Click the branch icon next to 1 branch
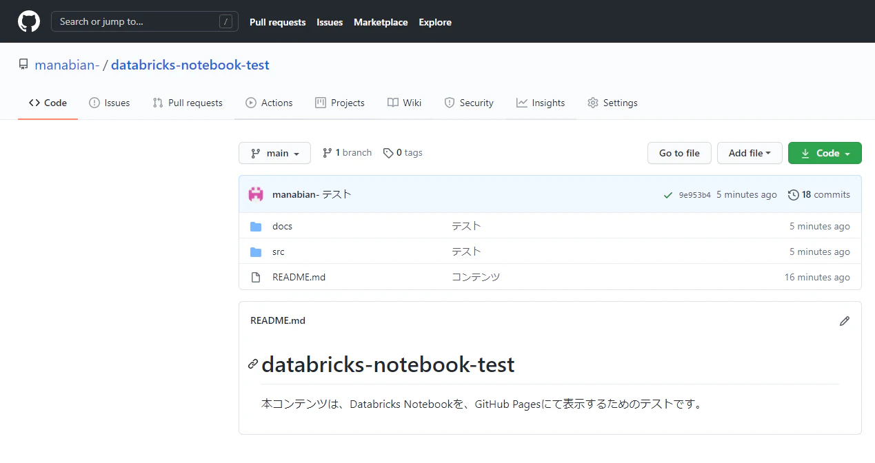This screenshot has width=875, height=463. (328, 153)
